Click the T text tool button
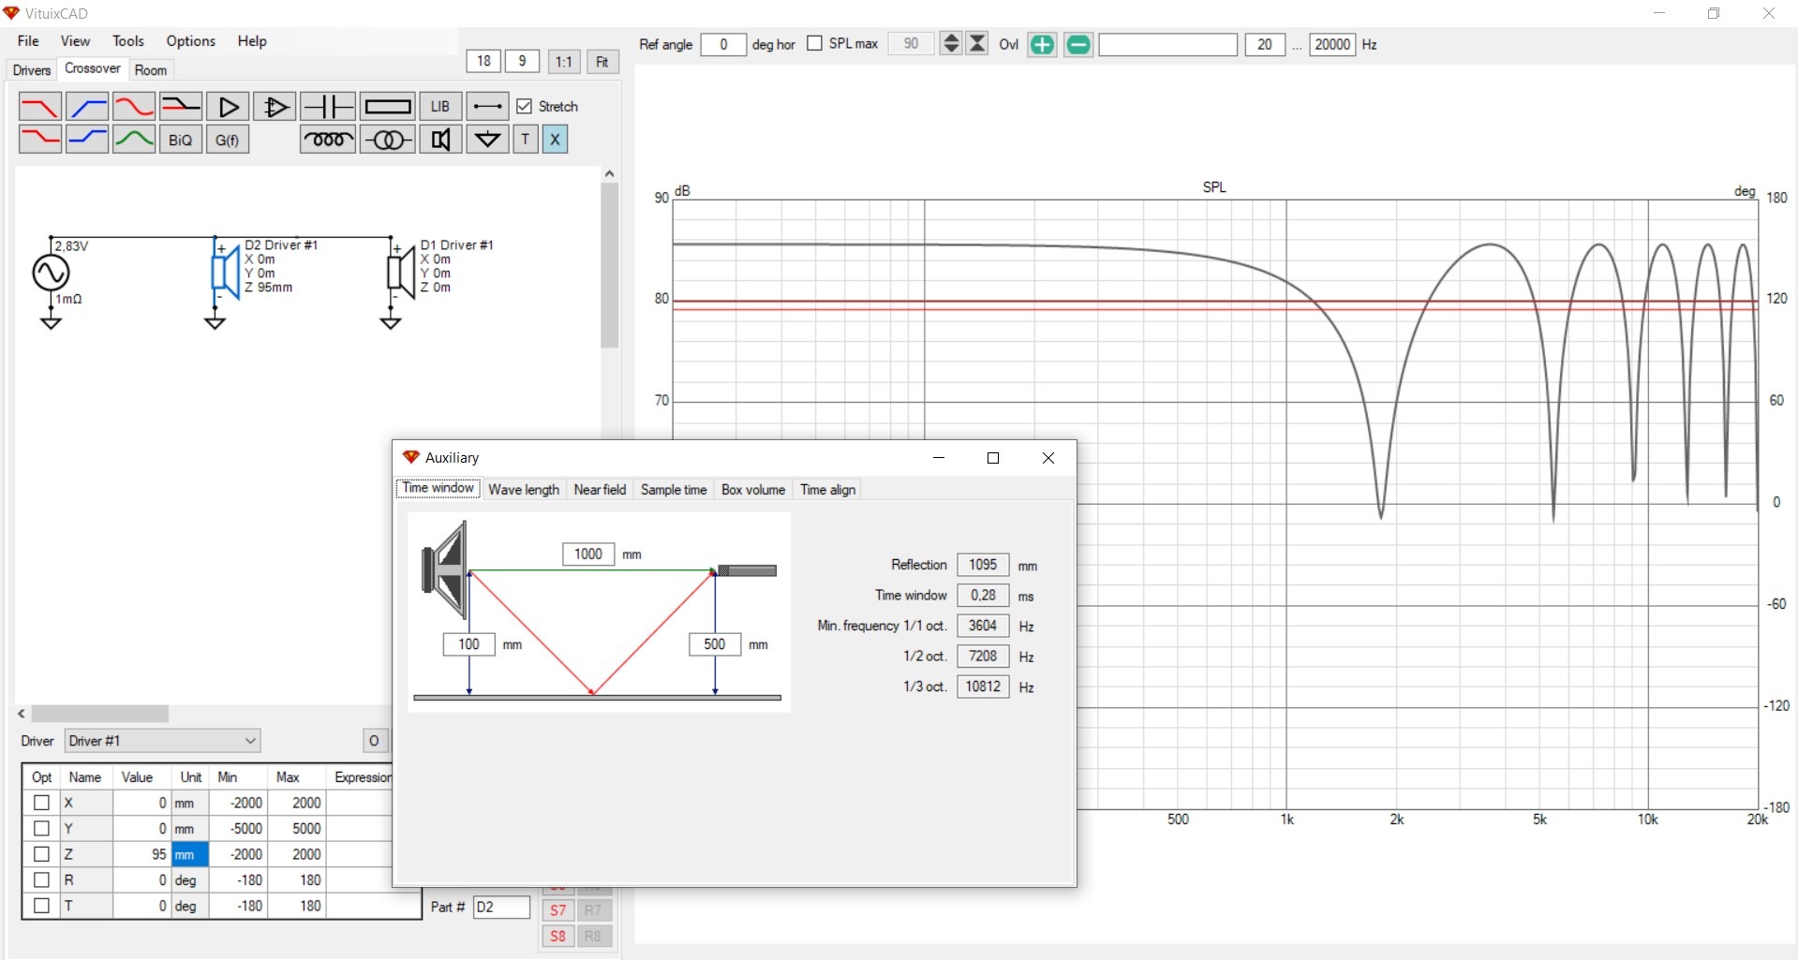1798x960 pixels. pos(526,140)
